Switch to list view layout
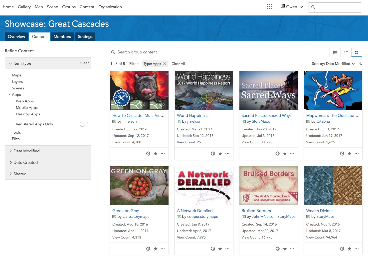Viewport: 368px width, 259px height. pos(346,53)
